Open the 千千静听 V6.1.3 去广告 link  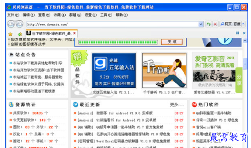pos(164,92)
